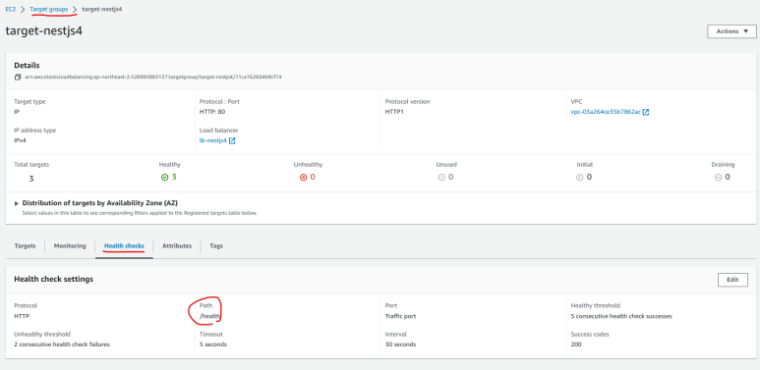Click the target group ARN text
The width and height of the screenshot is (760, 370).
(153, 78)
